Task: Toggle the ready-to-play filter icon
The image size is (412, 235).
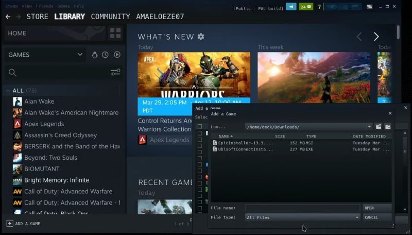Action: point(117,55)
